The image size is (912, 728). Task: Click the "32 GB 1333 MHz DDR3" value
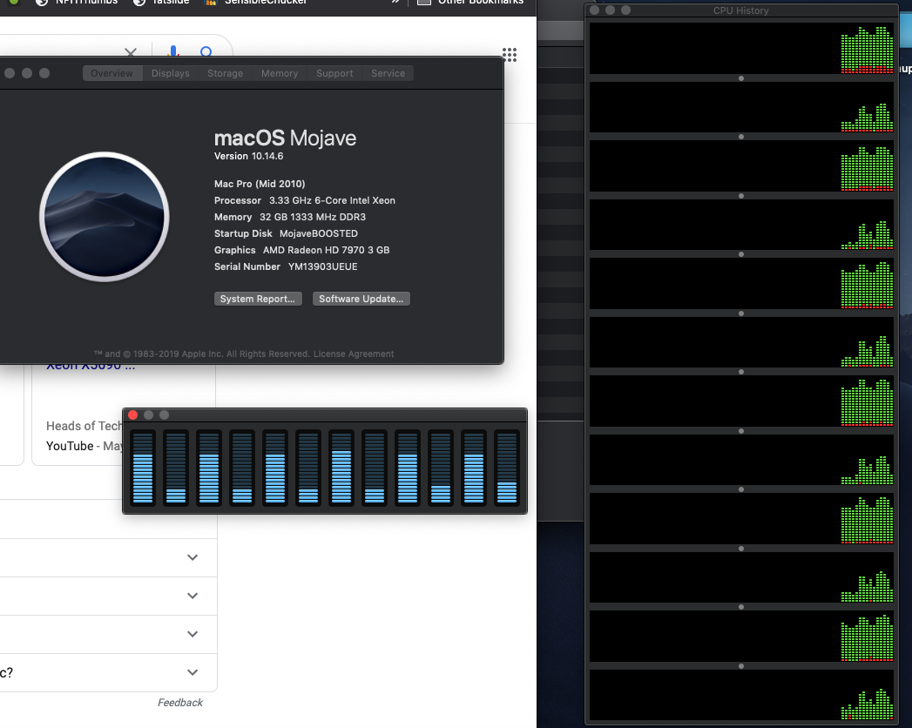pos(313,217)
